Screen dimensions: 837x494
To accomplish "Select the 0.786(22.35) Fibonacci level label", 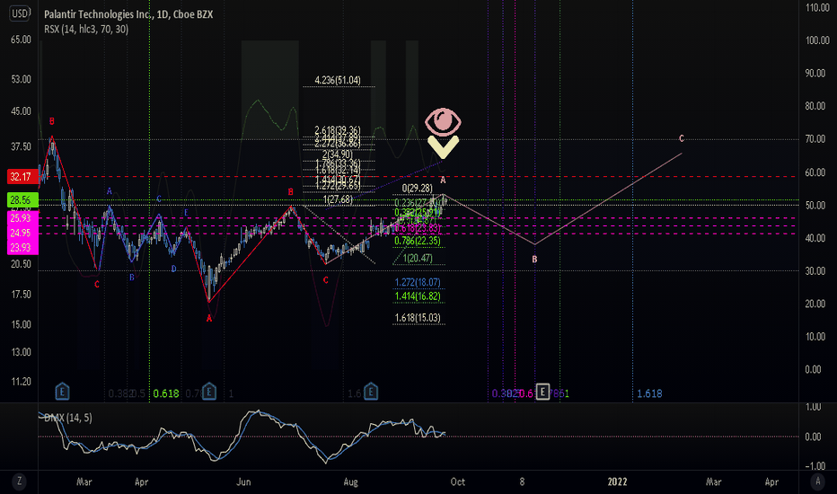I will (x=418, y=241).
